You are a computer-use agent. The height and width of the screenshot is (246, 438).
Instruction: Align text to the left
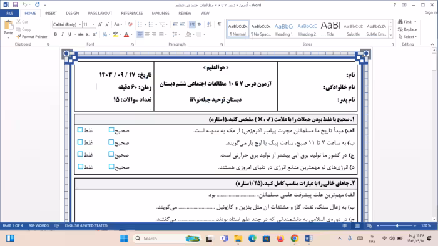pyautogui.click(x=140, y=34)
